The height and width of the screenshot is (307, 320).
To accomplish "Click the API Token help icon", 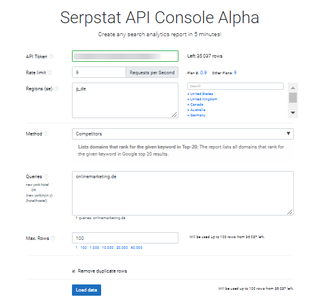I will pyautogui.click(x=51, y=56).
